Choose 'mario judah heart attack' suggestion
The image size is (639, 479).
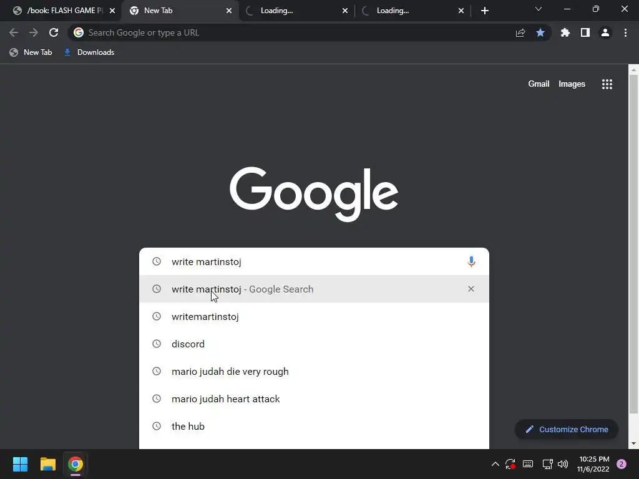click(x=314, y=399)
